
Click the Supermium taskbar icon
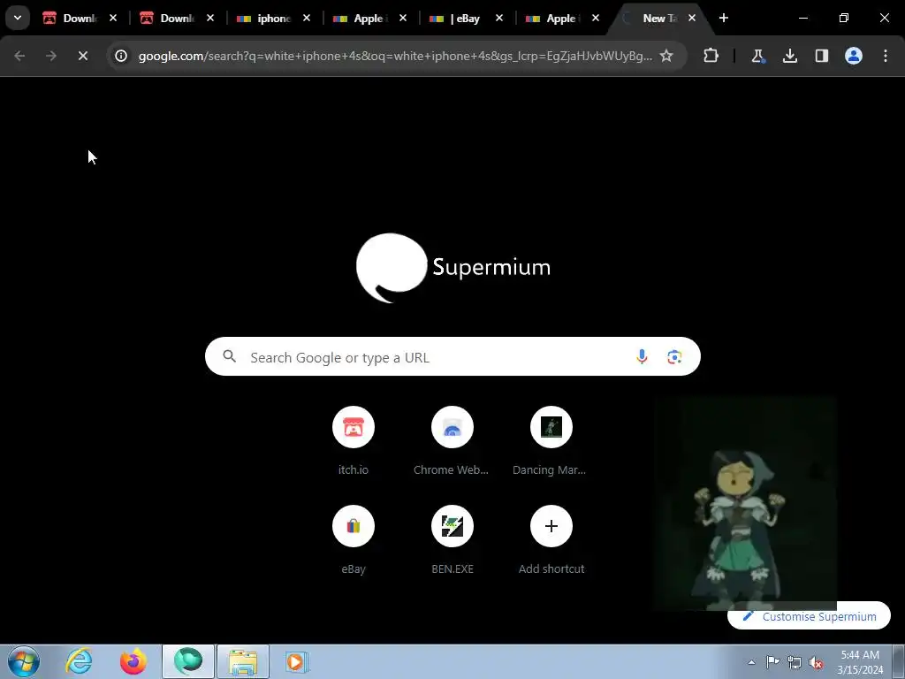point(188,661)
